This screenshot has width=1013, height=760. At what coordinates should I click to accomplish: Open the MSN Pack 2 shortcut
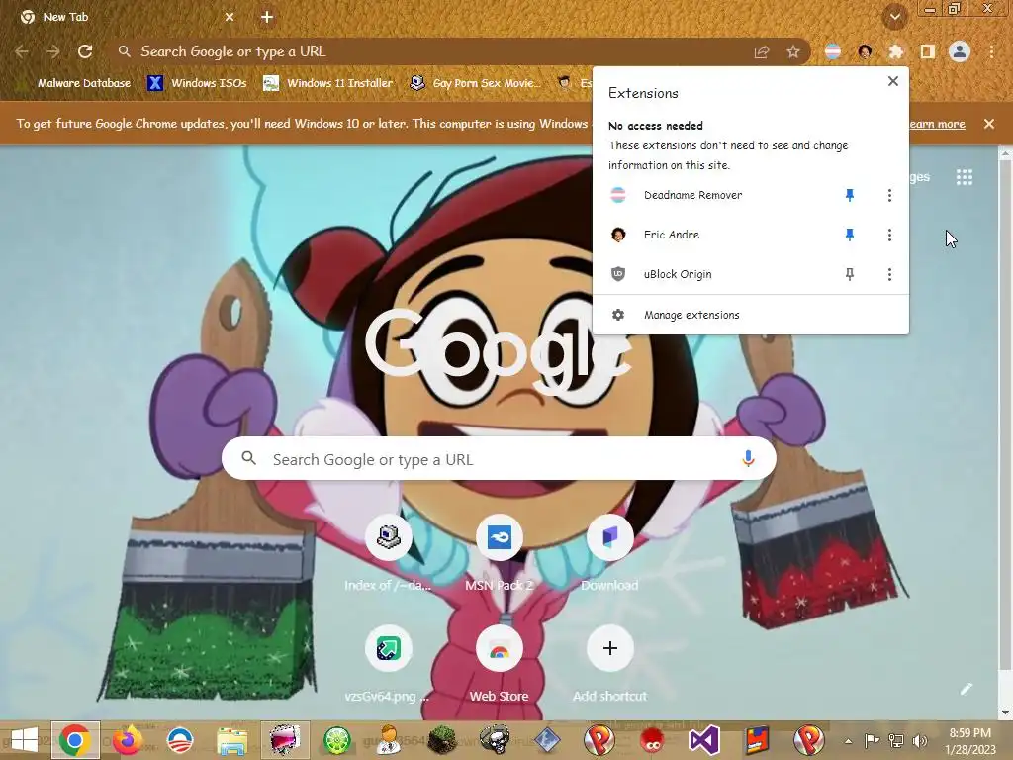tap(499, 554)
